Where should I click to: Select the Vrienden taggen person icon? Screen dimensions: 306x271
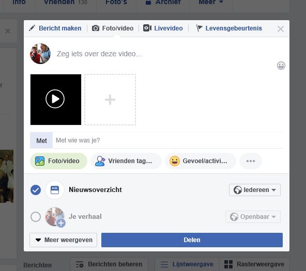(100, 161)
